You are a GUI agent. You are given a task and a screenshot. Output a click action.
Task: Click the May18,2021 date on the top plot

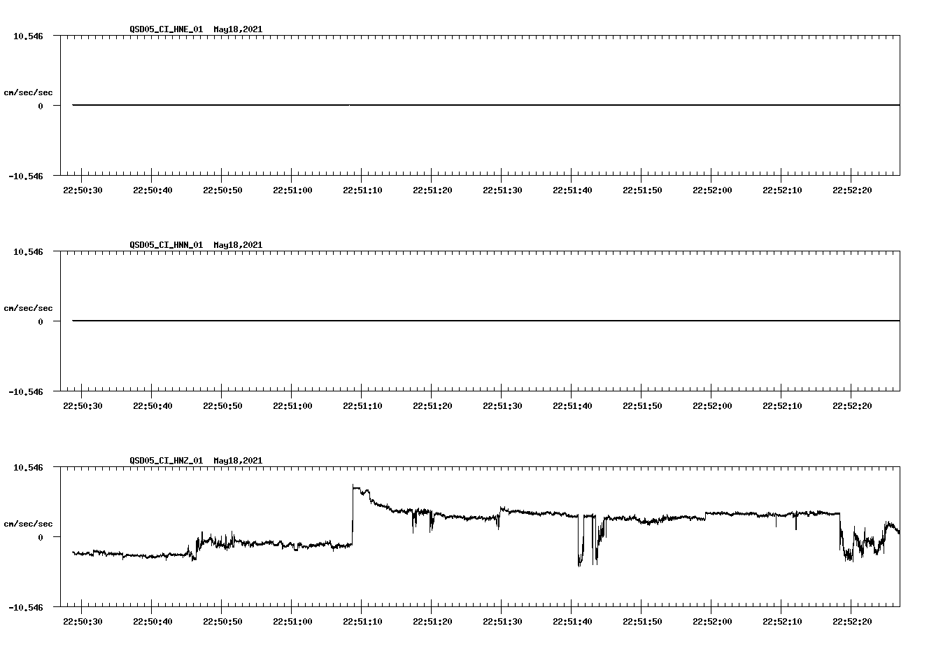236,29
